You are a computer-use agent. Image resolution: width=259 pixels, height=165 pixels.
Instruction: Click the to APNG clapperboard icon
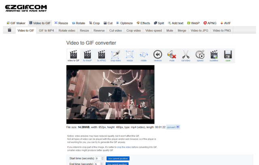(x=102, y=56)
